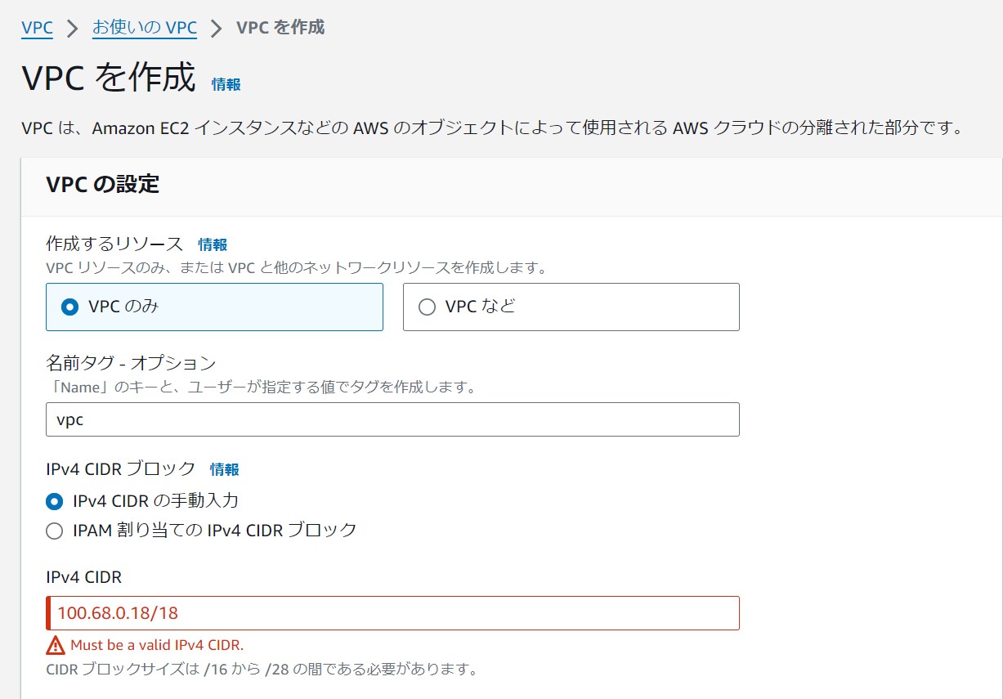Open the 情報 help link beside the VPC を作成 heading
The width and height of the screenshot is (1003, 699).
click(225, 83)
